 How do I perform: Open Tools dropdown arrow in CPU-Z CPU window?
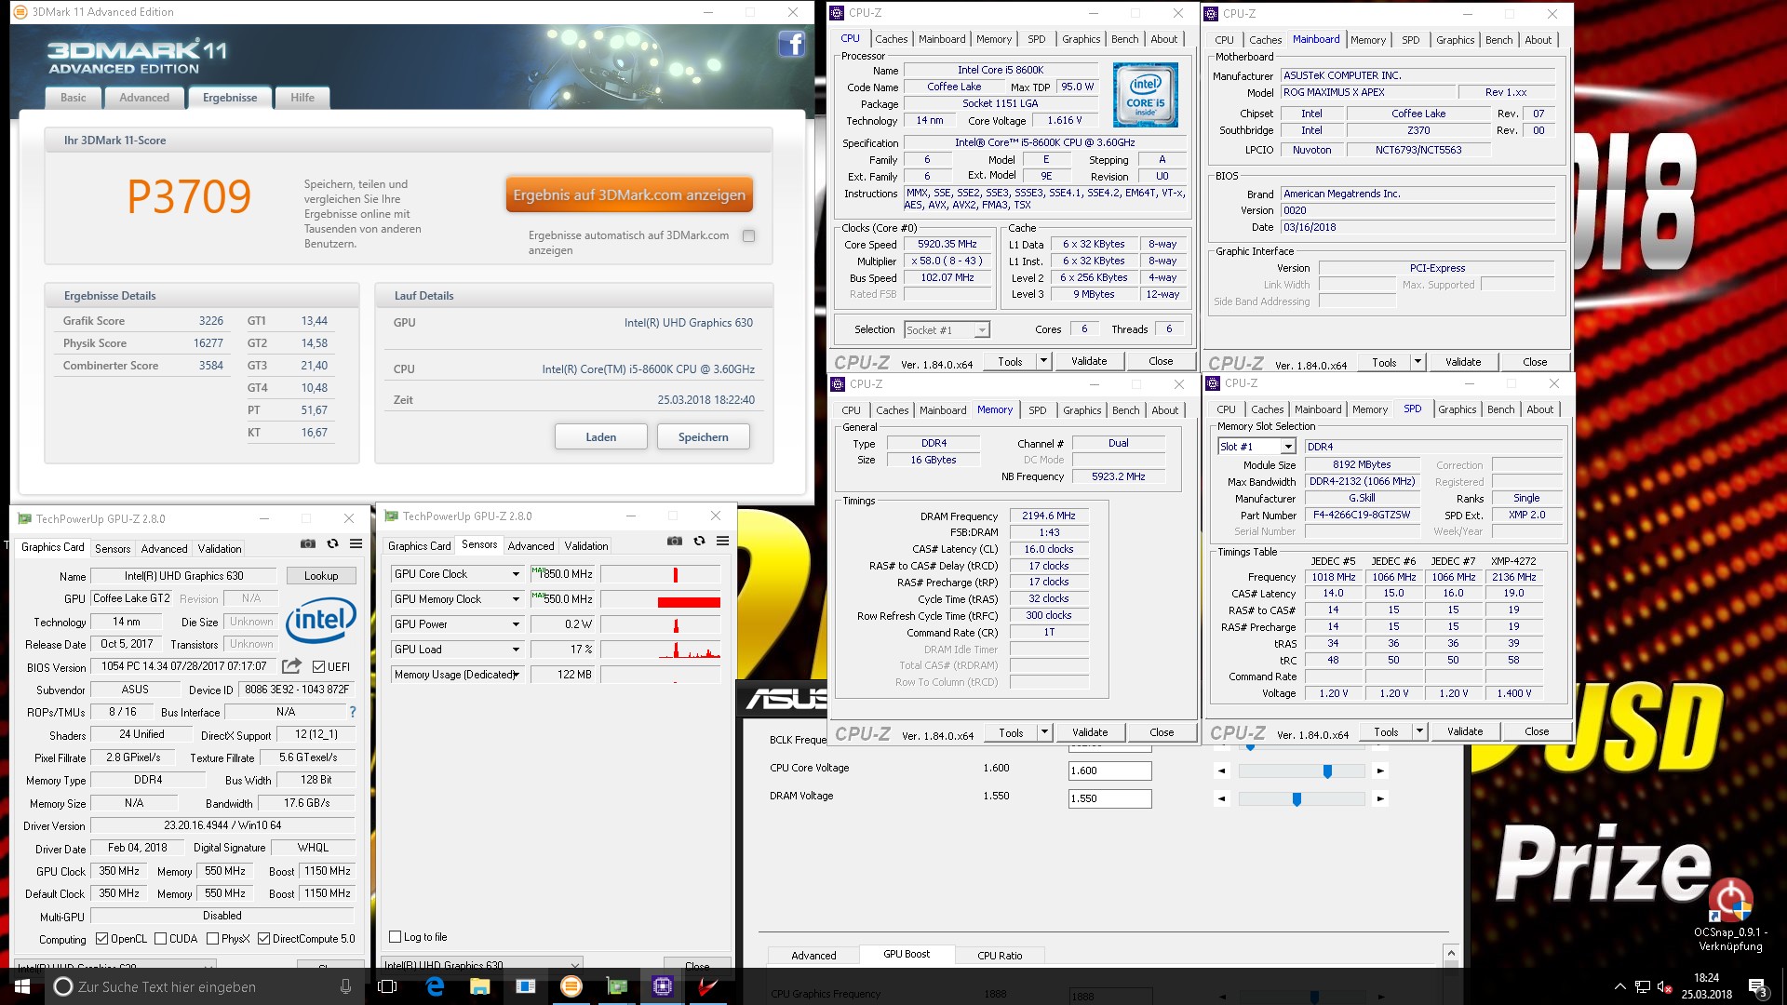(1043, 361)
